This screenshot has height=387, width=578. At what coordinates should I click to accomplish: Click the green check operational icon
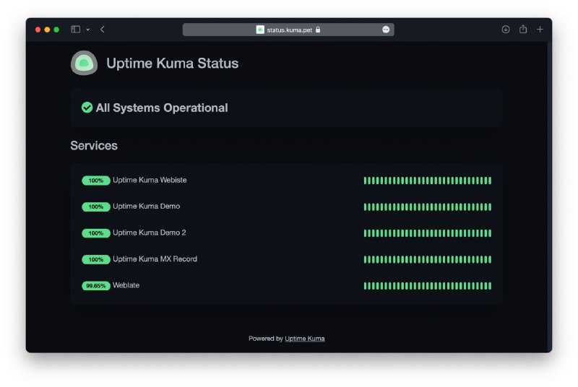[x=87, y=108]
